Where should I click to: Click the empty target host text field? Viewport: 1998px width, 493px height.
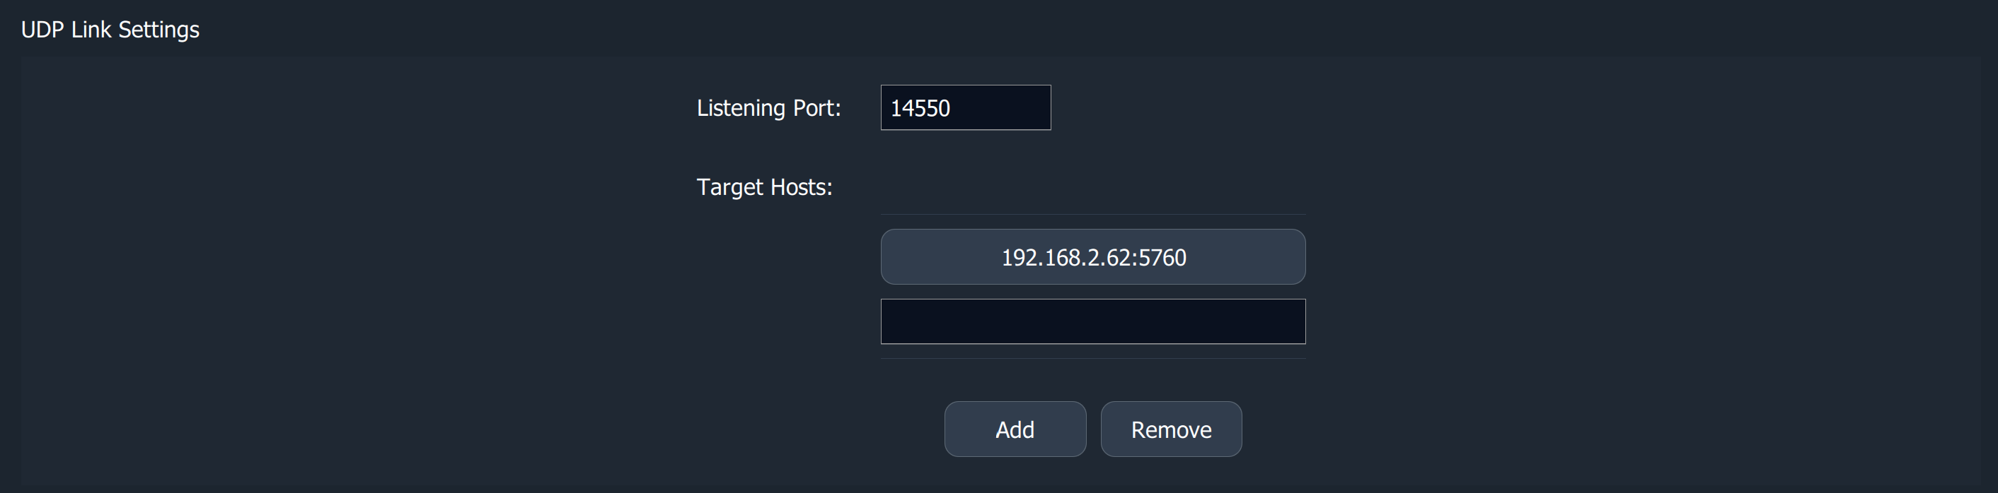pos(1092,321)
